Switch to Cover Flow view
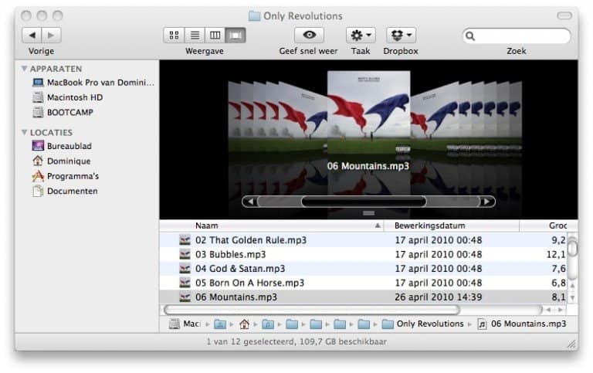The height and width of the screenshot is (373, 593). [x=236, y=36]
